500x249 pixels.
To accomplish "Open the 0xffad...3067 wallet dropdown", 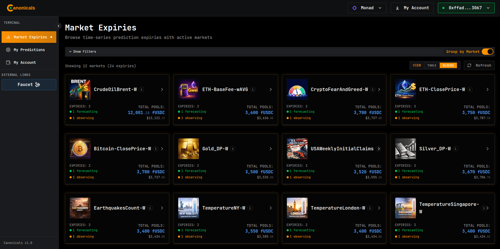I will pyautogui.click(x=466, y=8).
